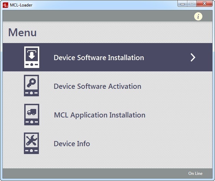Click the On Line status indicator
The width and height of the screenshot is (215, 181).
195,173
